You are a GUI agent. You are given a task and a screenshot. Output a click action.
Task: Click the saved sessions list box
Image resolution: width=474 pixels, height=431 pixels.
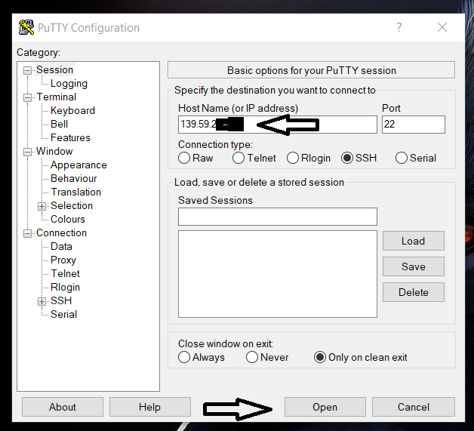point(278,274)
